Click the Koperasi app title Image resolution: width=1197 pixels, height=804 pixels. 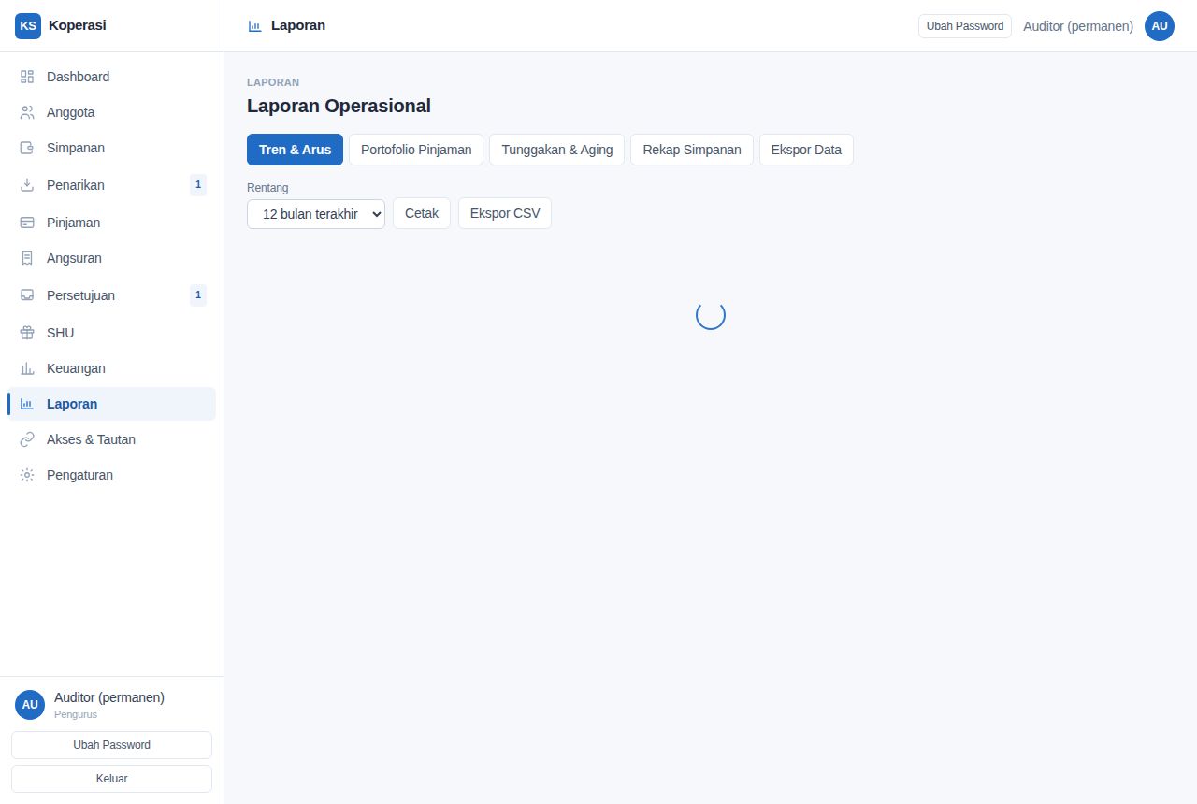(x=77, y=25)
